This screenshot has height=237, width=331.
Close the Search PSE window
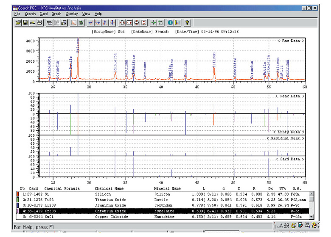pyautogui.click(x=315, y=8)
